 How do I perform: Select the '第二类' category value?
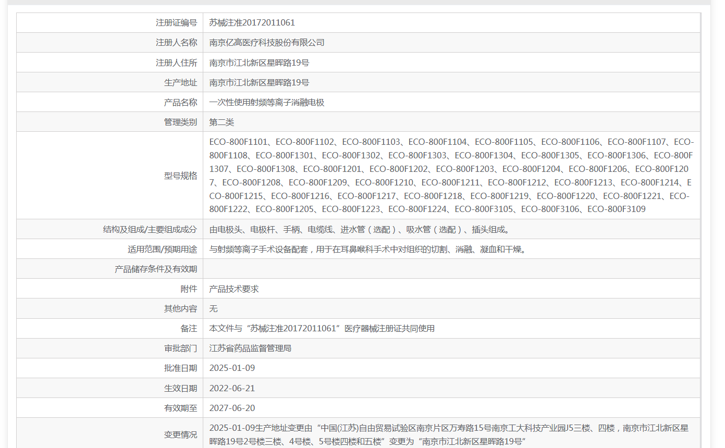[x=222, y=122]
